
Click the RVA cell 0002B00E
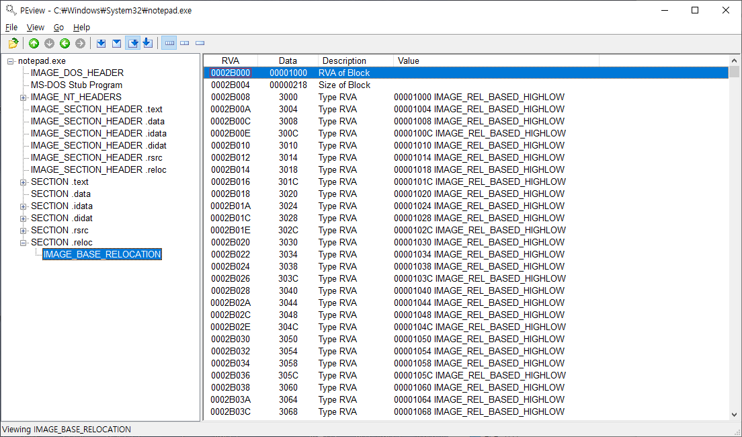(231, 134)
